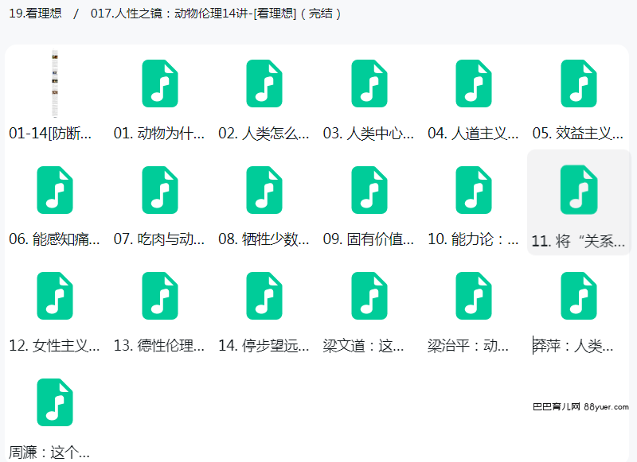The image size is (637, 462).
Task: Click the audio icon for 02. 人类怎么...
Action: [x=264, y=83]
